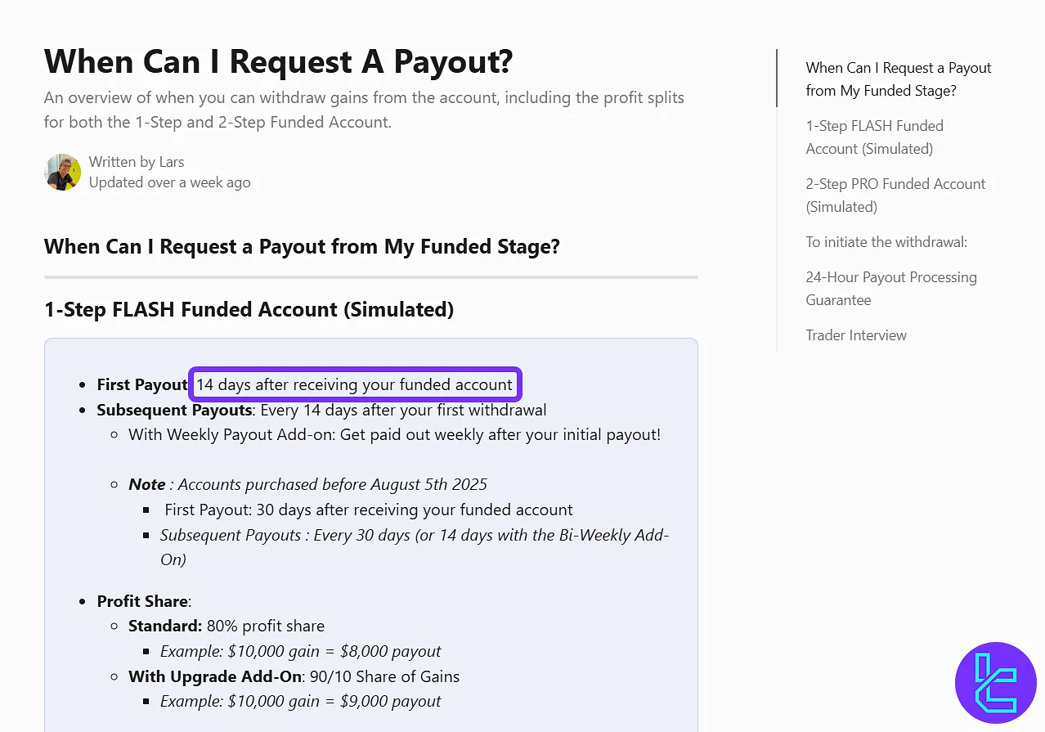This screenshot has width=1045, height=732.
Task: Select the 'Profit Share' bold label
Action: tap(143, 601)
